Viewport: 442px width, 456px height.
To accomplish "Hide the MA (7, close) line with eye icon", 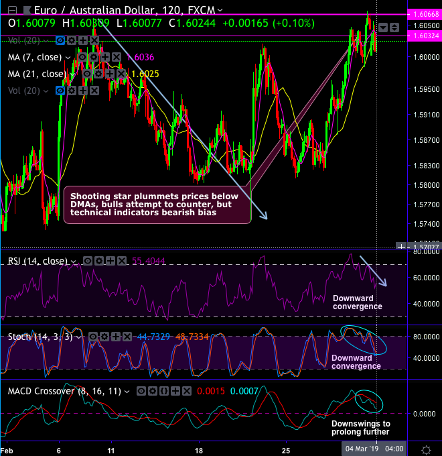I will (82, 57).
